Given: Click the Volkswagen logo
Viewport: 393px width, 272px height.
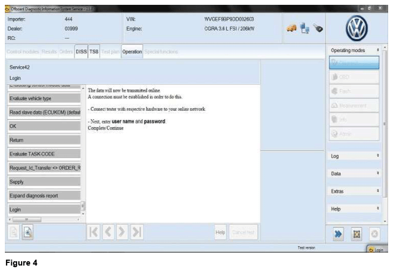Looking at the screenshot, I should [x=357, y=28].
